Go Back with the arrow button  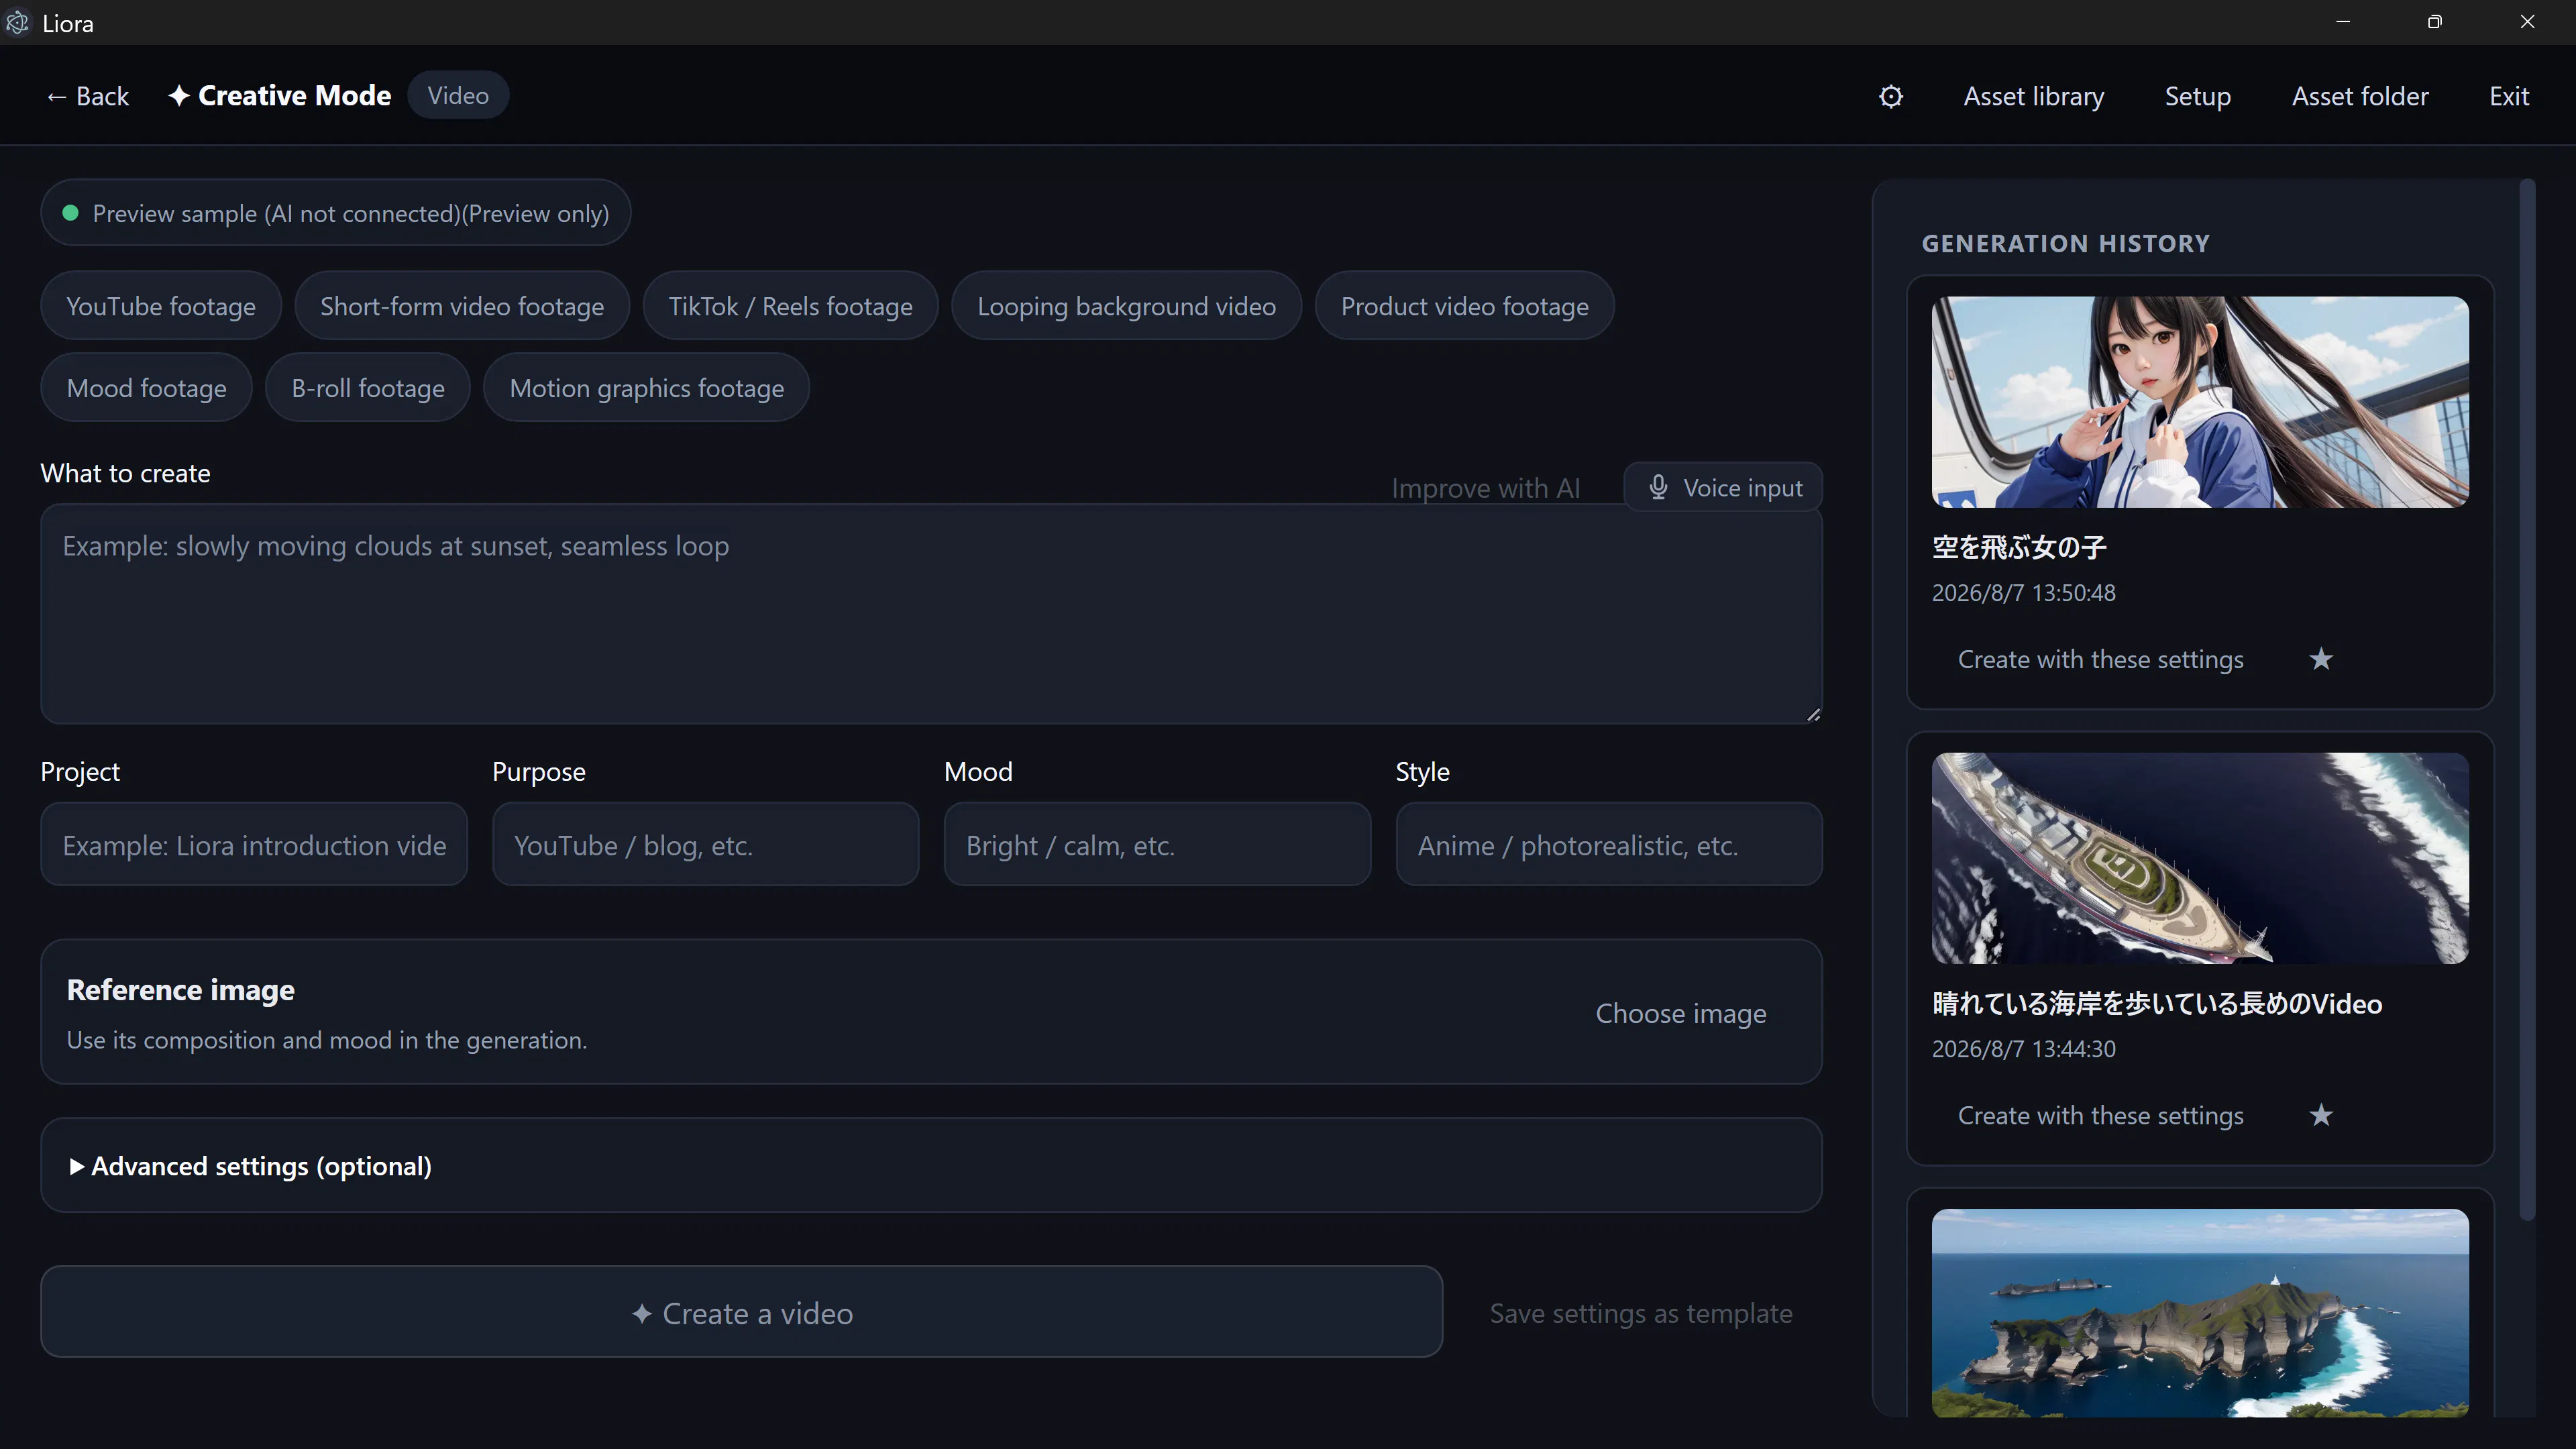tap(88, 96)
